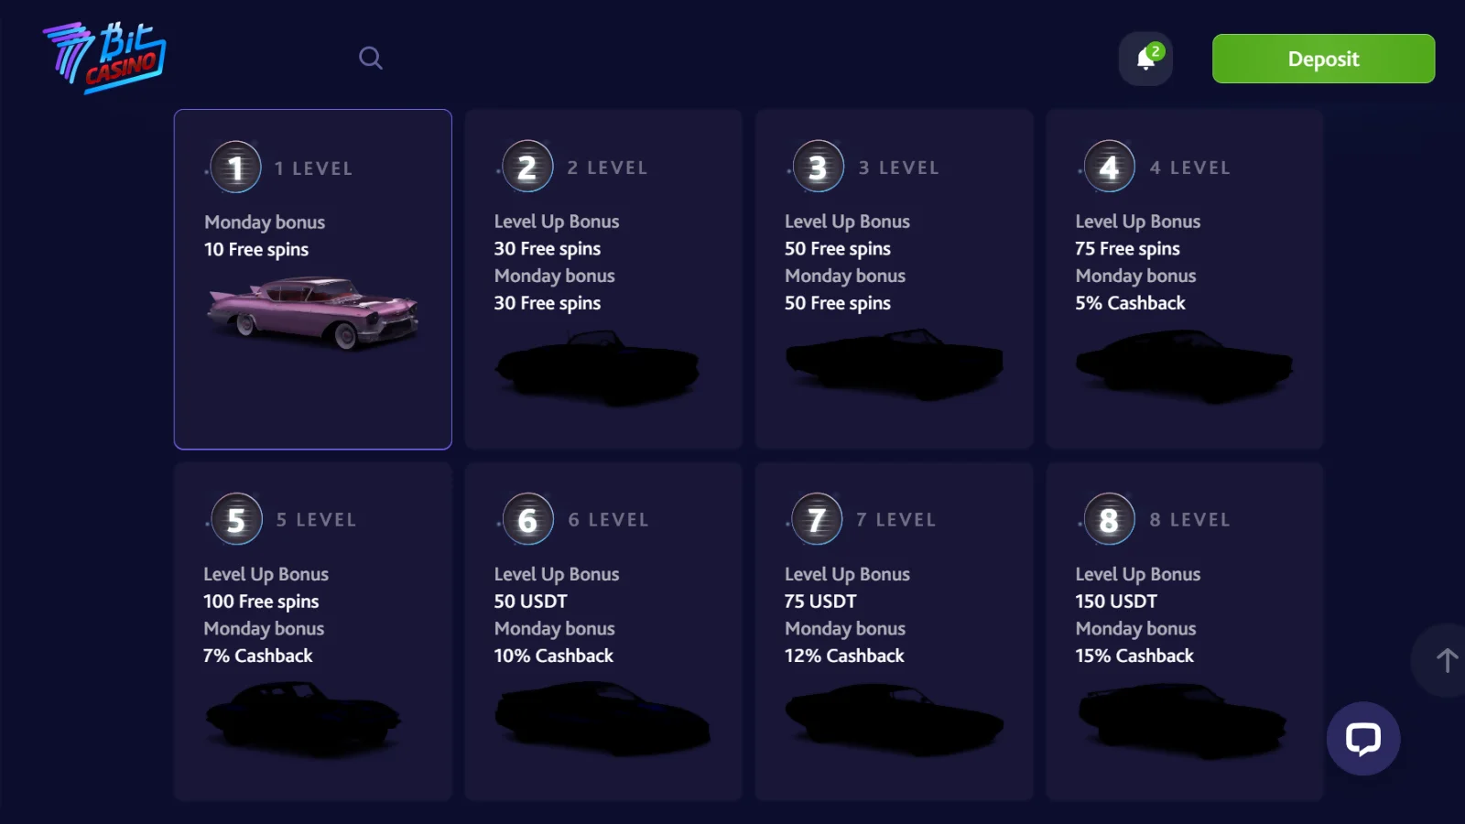Click the level 8 number badge
Image resolution: width=1465 pixels, height=824 pixels.
(1109, 519)
